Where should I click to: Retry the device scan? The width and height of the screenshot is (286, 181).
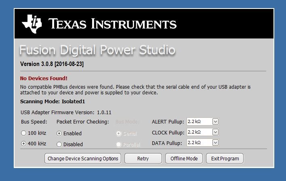(x=143, y=158)
